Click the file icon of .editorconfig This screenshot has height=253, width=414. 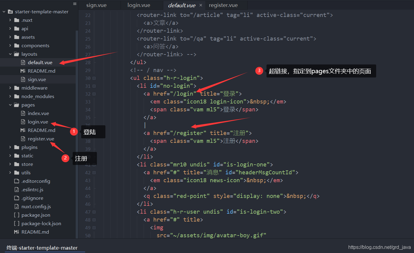pyautogui.click(x=17, y=181)
